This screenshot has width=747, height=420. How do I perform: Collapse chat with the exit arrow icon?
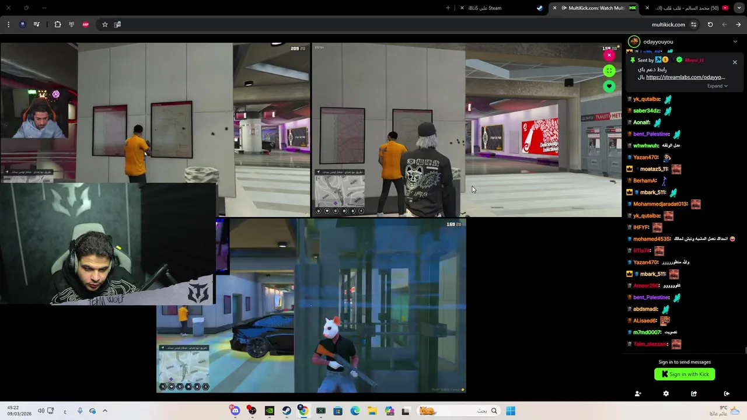(727, 394)
